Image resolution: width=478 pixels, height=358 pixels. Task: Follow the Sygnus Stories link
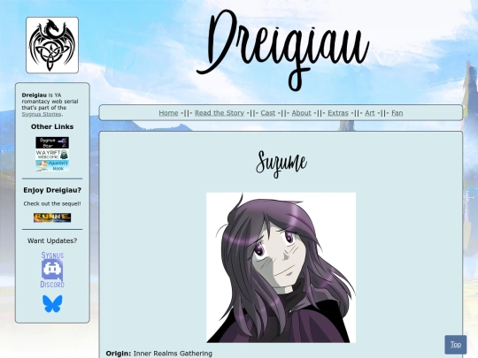tap(42, 114)
